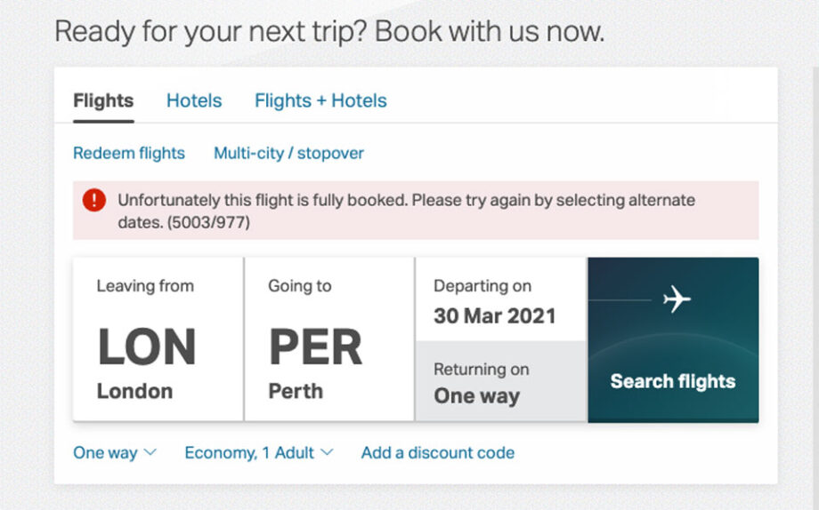
Task: Click the error code 5003/977 text
Action: coord(208,223)
